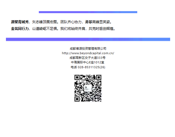Open the www.beyondcapital.com.cn link
Screen dimensions: 175x137
[x=88, y=53]
